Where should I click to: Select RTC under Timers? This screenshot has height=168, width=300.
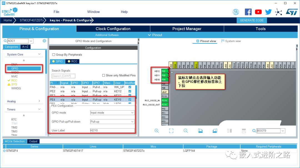(x=14, y=119)
